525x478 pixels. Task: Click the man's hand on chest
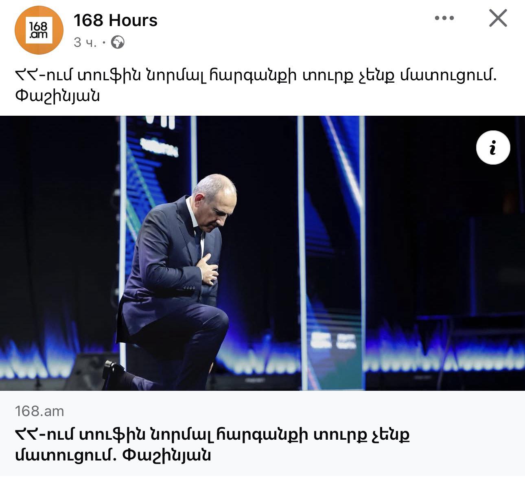tap(209, 268)
